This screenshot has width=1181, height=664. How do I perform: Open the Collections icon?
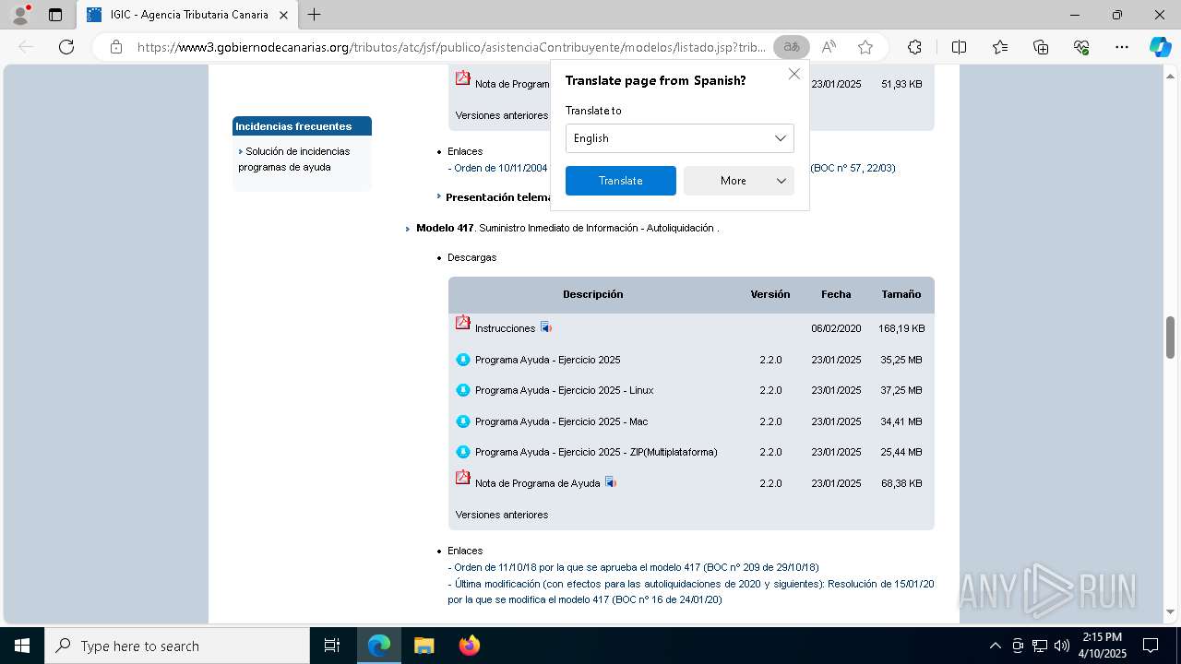1041,47
